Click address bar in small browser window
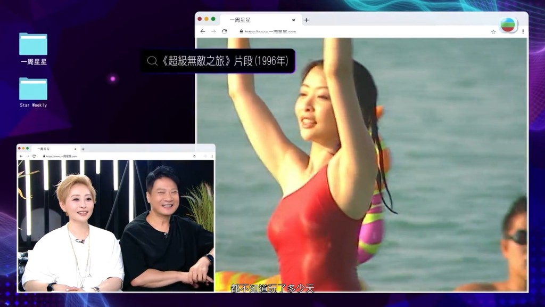Screen dimensions: 545x307 (x=62, y=156)
